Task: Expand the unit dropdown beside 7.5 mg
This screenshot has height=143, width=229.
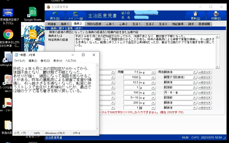Action: pyautogui.click(x=153, y=72)
